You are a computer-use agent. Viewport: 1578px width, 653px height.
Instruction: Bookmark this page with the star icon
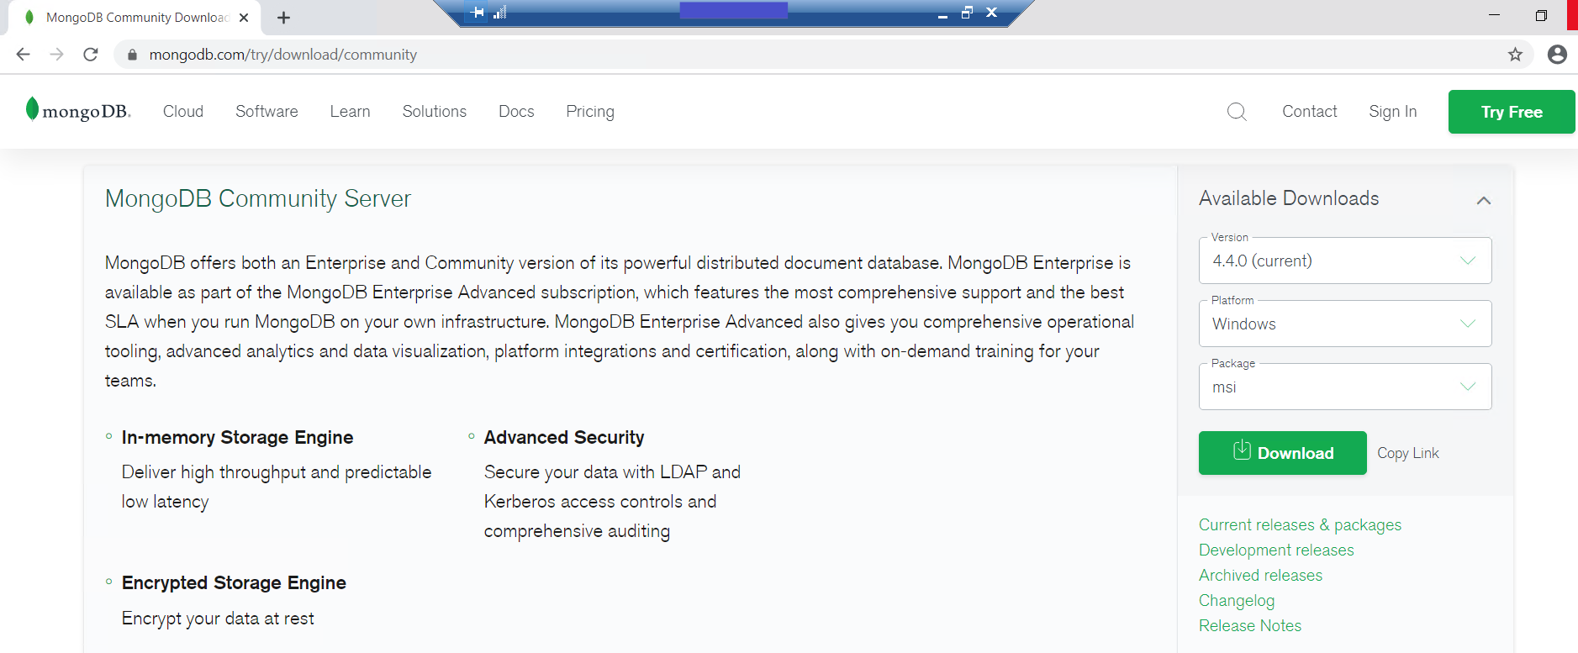1515,55
